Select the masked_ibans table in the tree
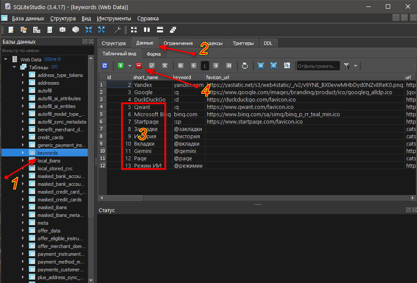 coord(52,207)
